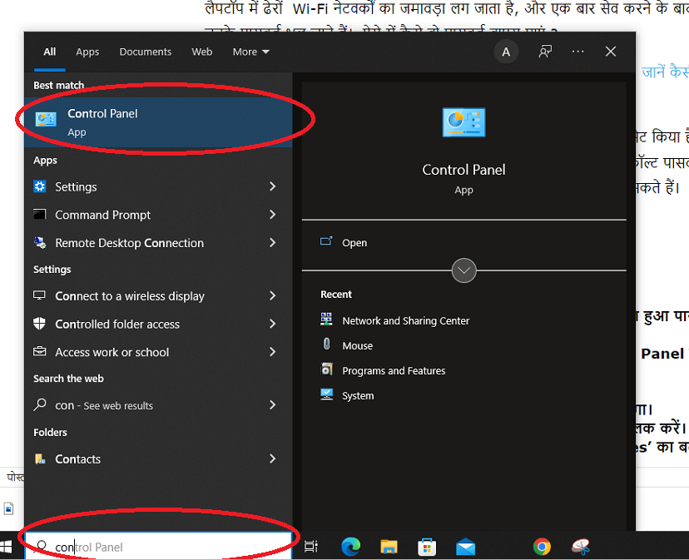Expand the Remote Desktop Connection arrow
The width and height of the screenshot is (689, 560).
[272, 243]
